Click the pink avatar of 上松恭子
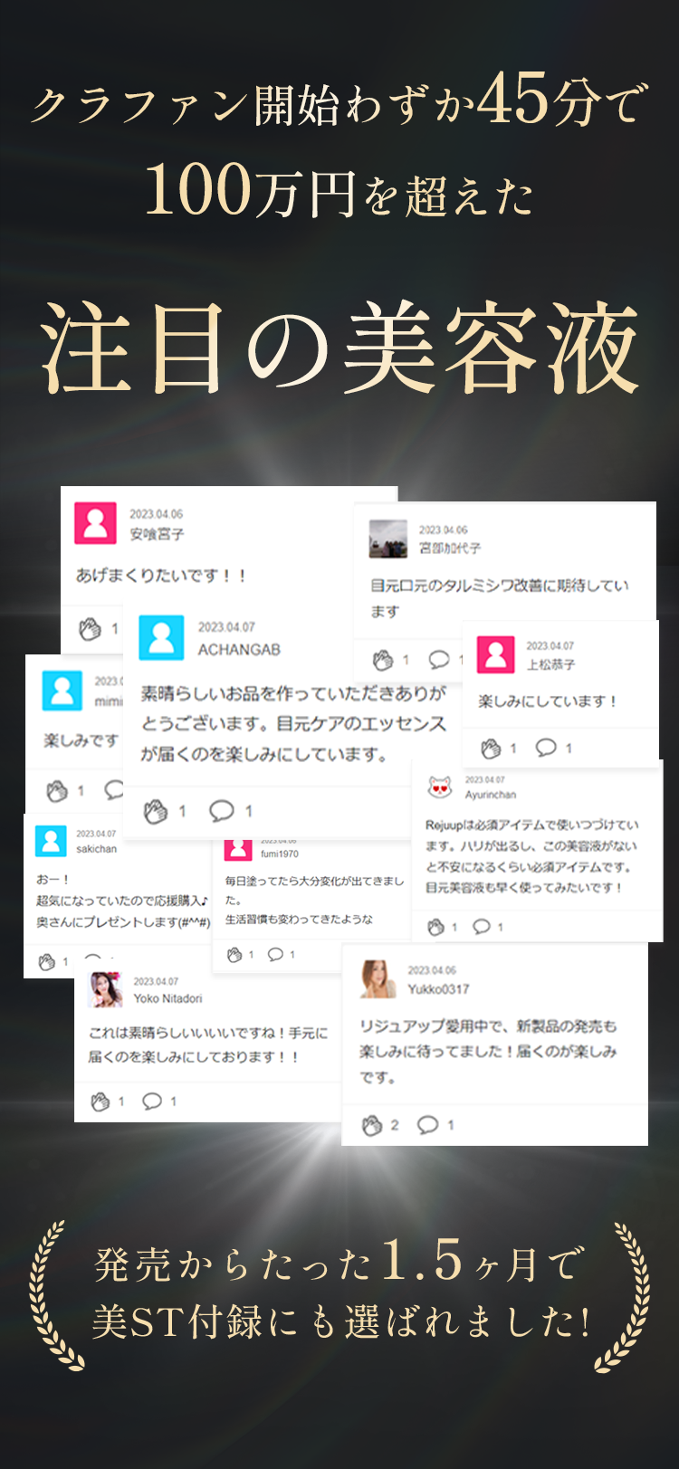Viewport: 679px width, 1469px height. pos(495,654)
